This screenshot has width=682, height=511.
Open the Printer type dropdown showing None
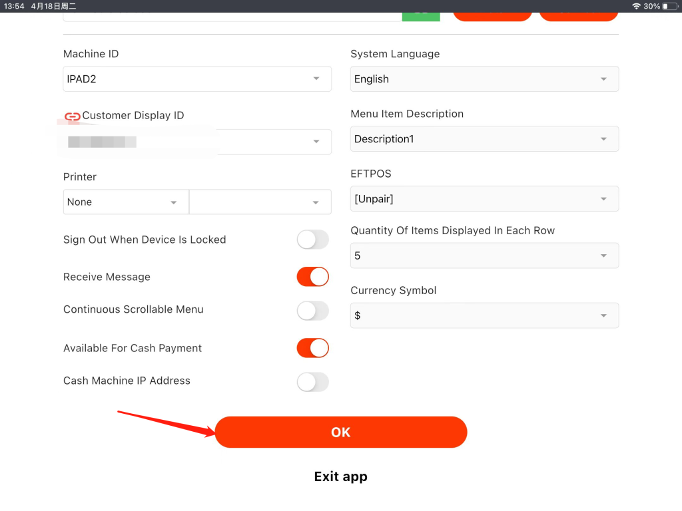(126, 202)
